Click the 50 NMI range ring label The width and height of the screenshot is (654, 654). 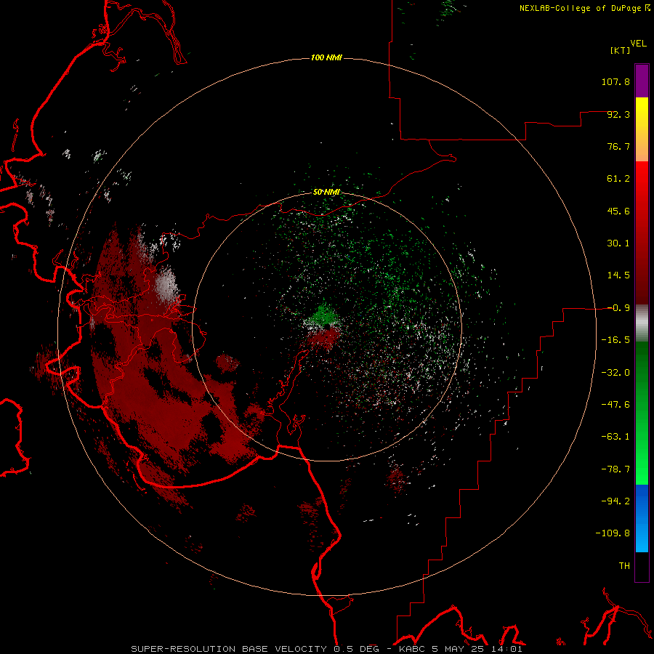tap(326, 192)
